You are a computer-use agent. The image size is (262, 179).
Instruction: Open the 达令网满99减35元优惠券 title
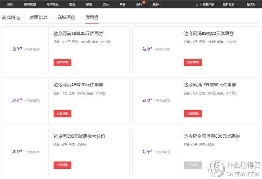pyautogui.click(x=78, y=33)
